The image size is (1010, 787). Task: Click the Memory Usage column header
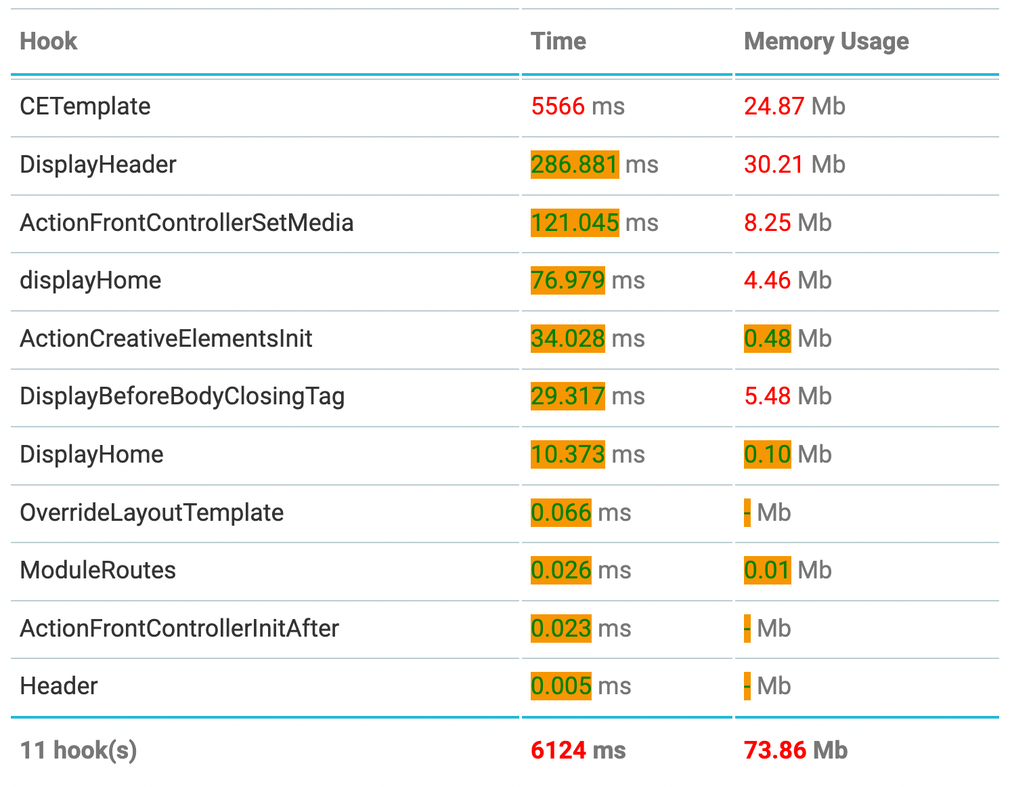point(826,41)
